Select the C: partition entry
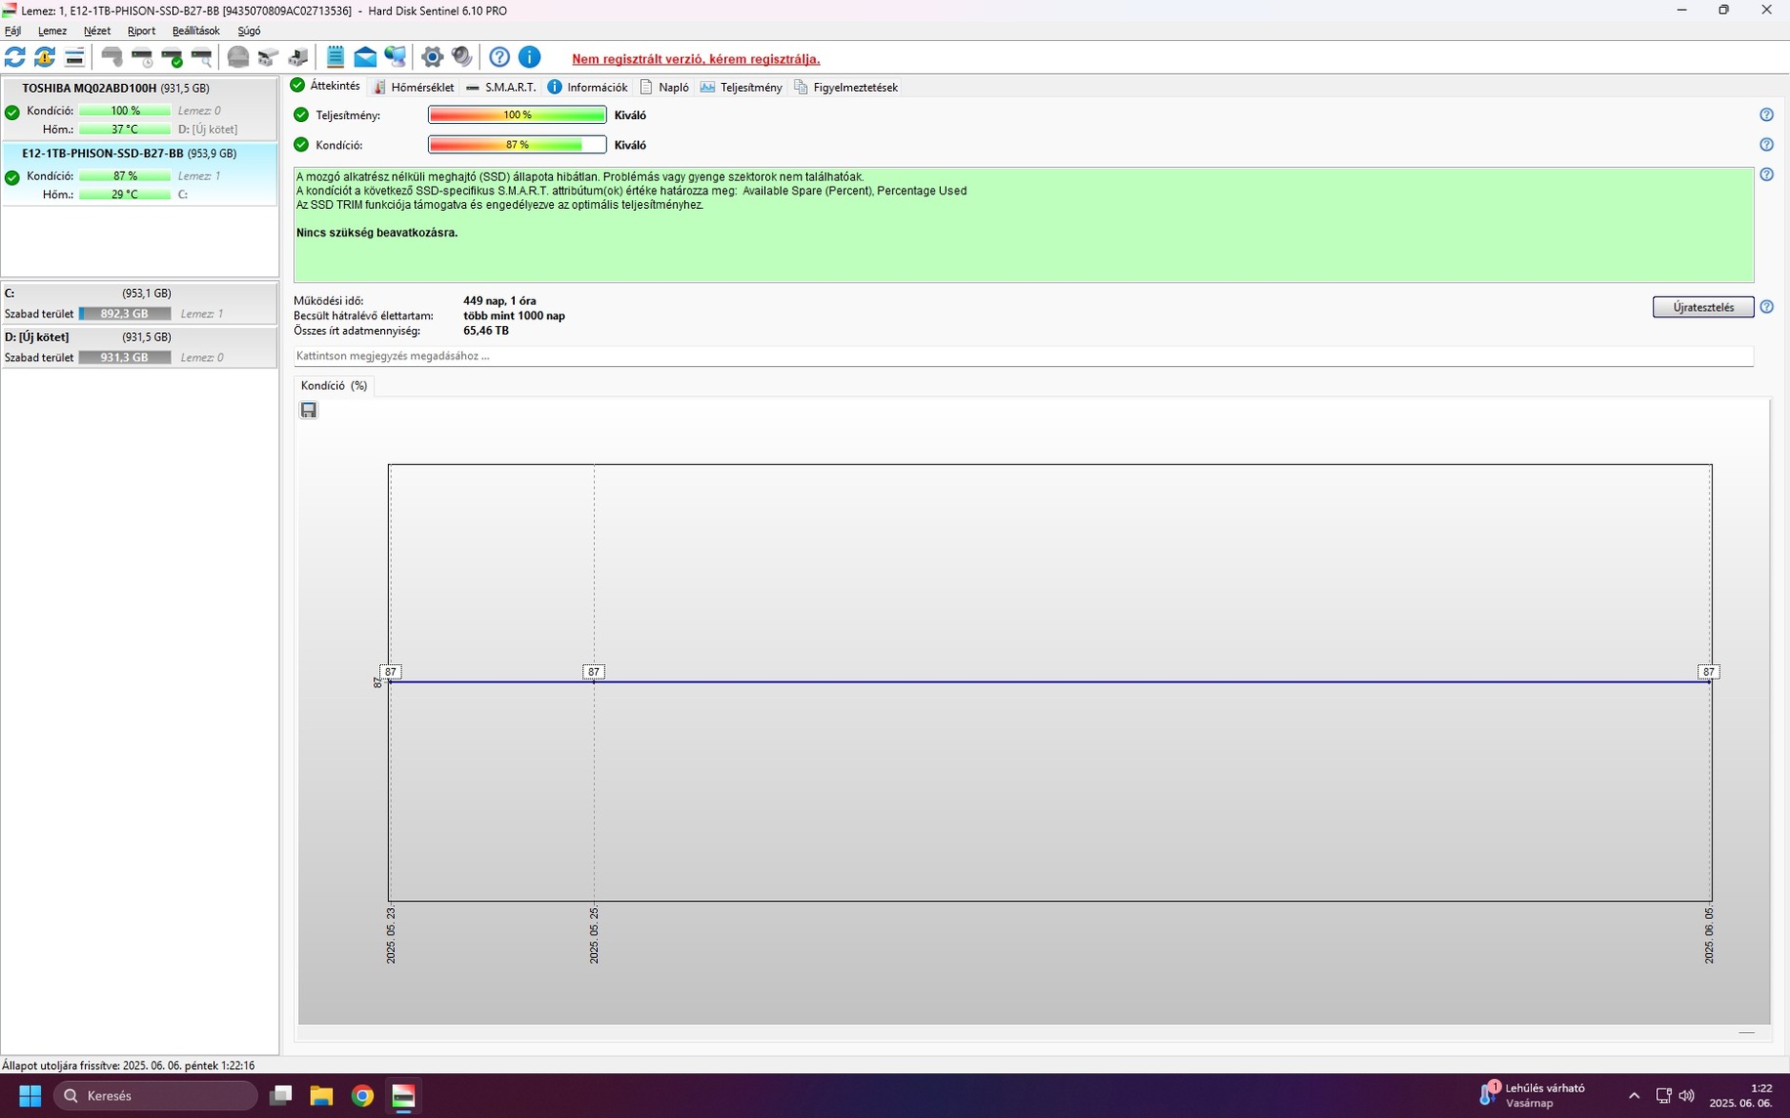The height and width of the screenshot is (1118, 1790). [140, 304]
